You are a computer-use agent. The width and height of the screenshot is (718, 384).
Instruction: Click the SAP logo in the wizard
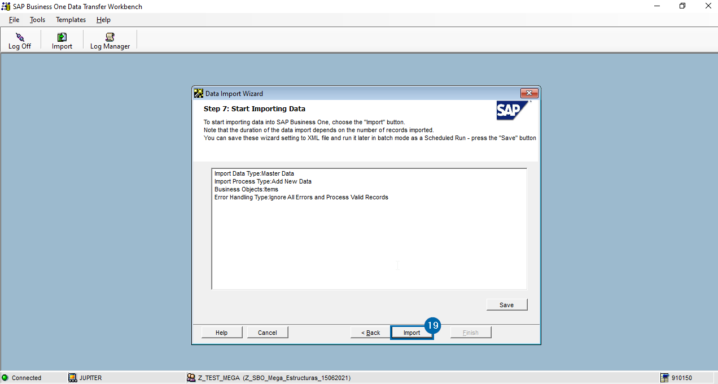(x=513, y=110)
